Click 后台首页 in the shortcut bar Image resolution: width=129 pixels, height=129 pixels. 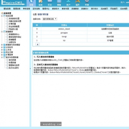click(x=104, y=9)
